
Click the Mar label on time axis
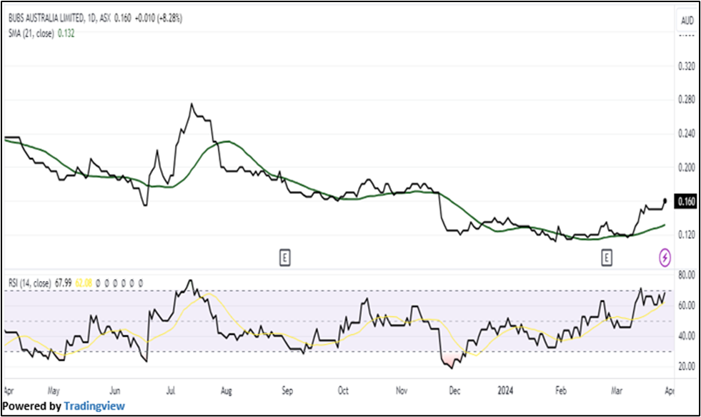[617, 391]
